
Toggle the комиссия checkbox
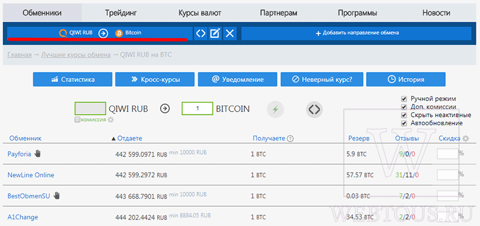(78, 119)
